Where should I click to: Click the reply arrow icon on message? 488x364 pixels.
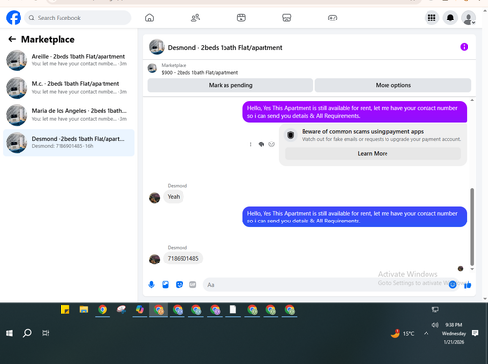click(261, 144)
